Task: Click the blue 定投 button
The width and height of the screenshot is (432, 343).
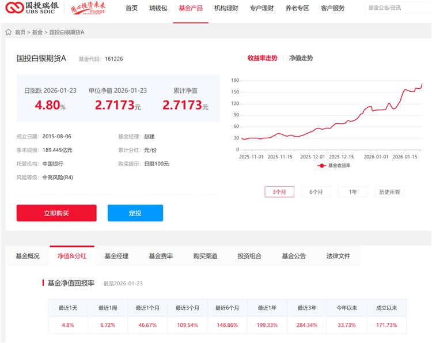Action: click(135, 213)
